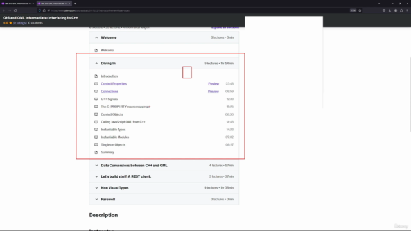This screenshot has height=231, width=411.
Task: Click video icon beside Context Objects
Action: 96,114
